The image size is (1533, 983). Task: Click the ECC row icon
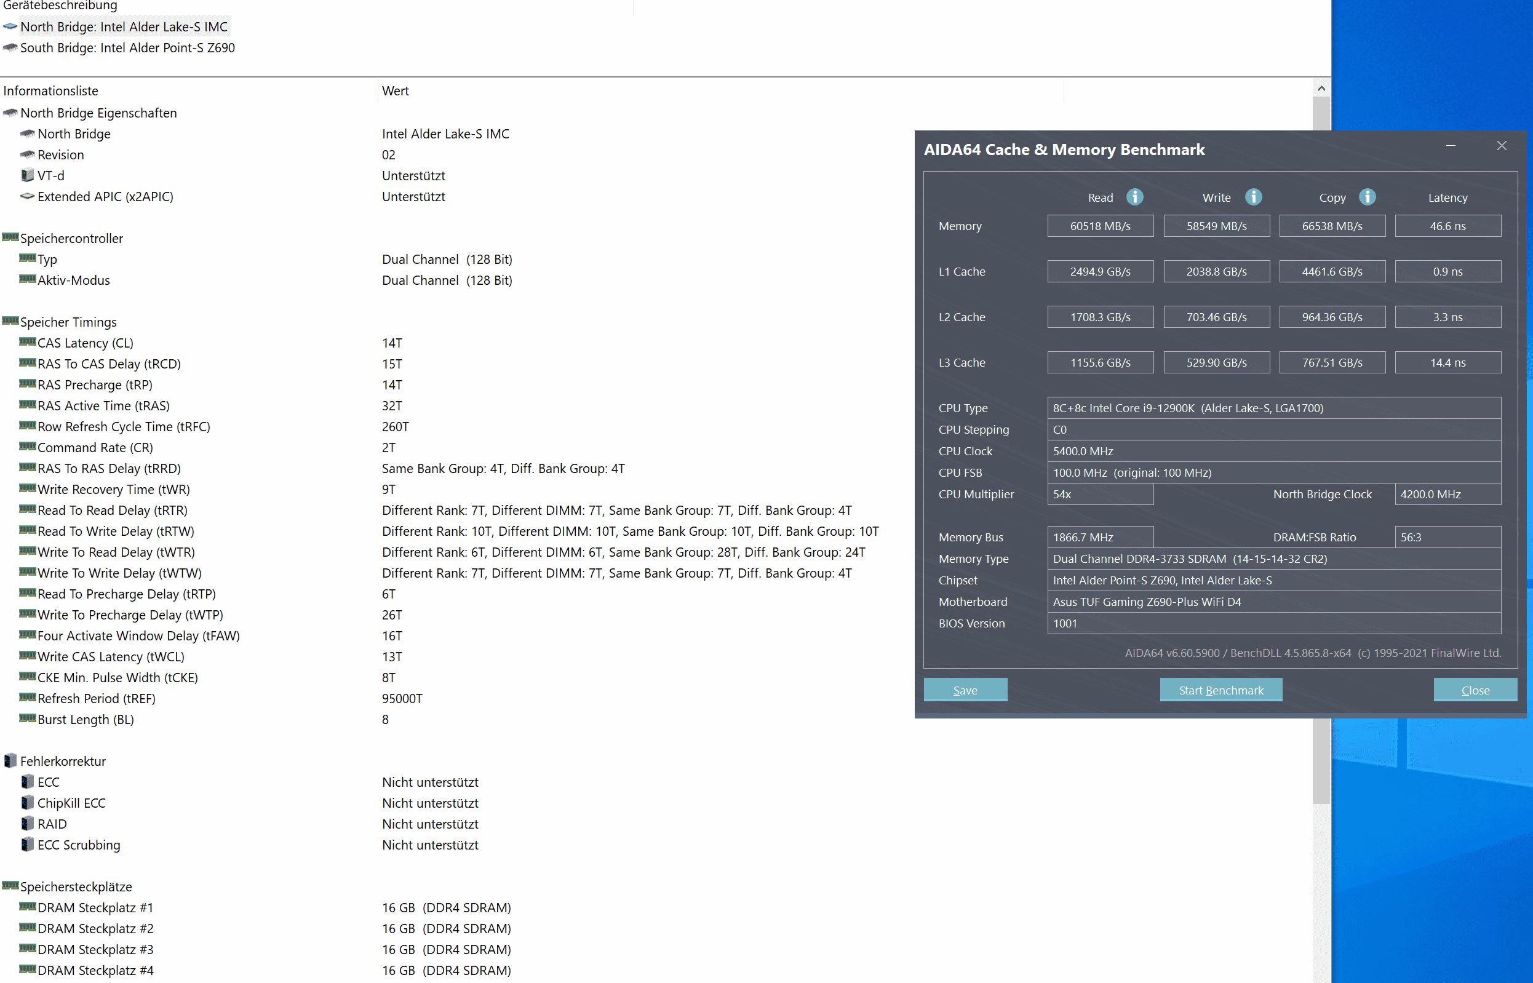28,782
